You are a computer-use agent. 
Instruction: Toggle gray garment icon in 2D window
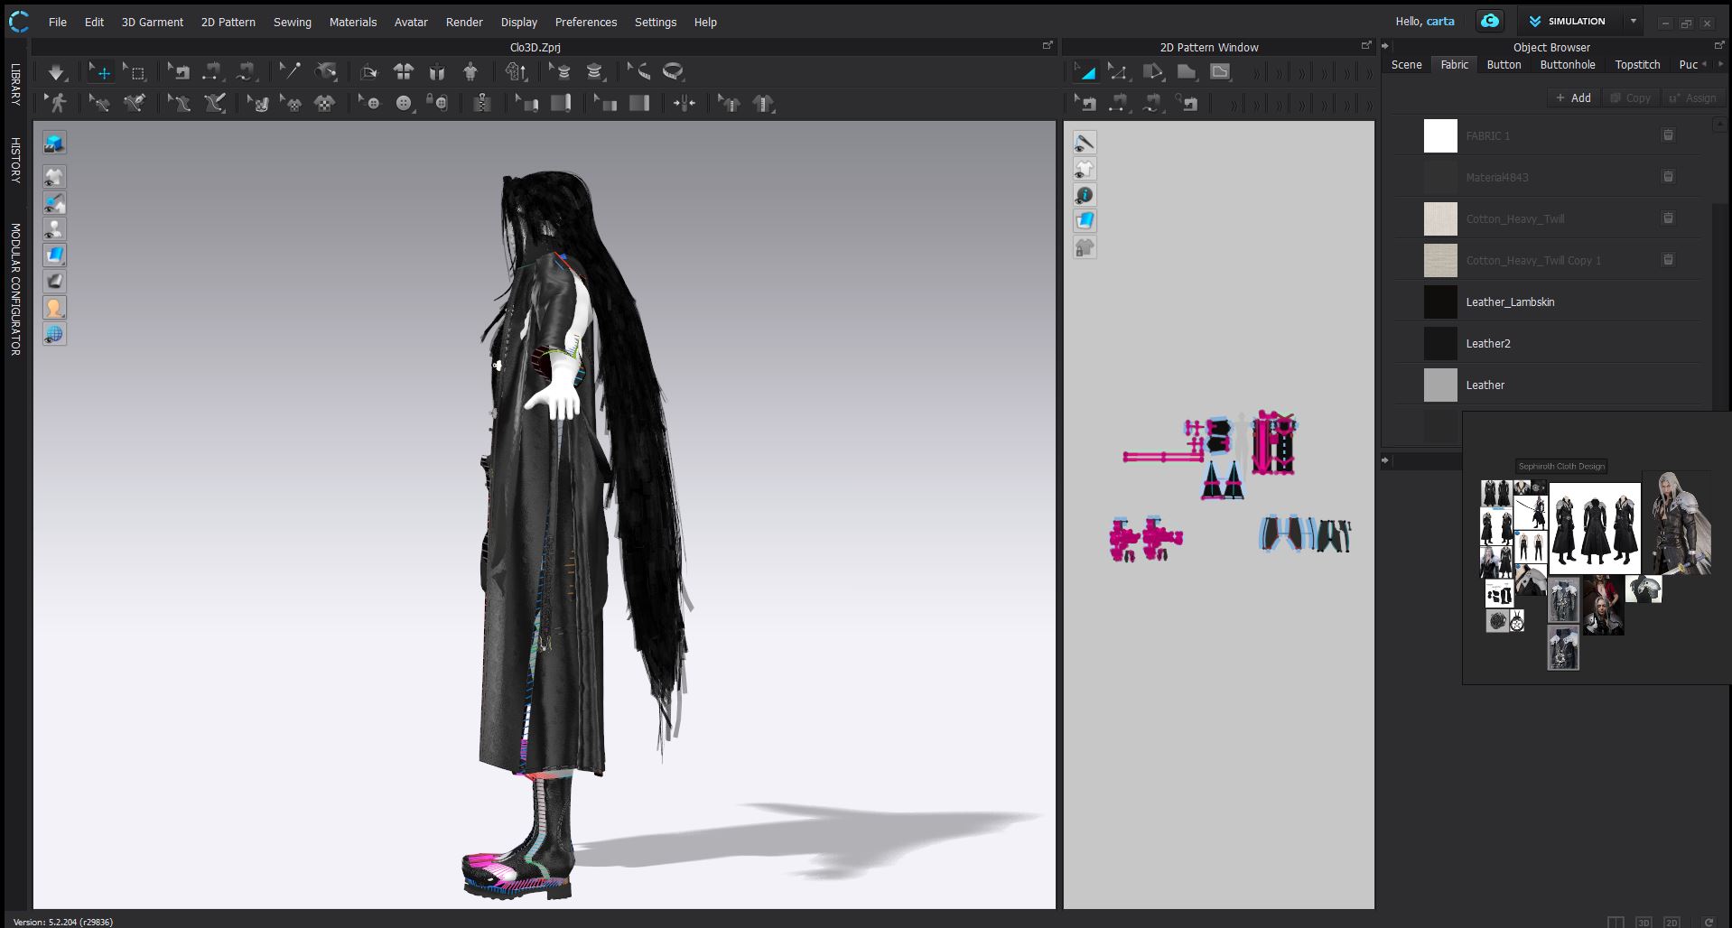pyautogui.click(x=1085, y=247)
